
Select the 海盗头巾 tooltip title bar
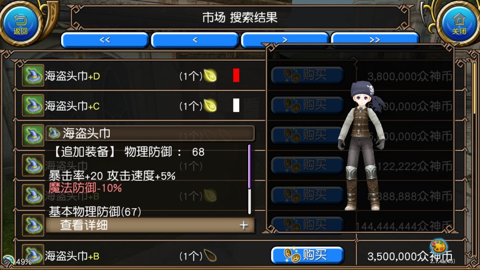pyautogui.click(x=150, y=133)
